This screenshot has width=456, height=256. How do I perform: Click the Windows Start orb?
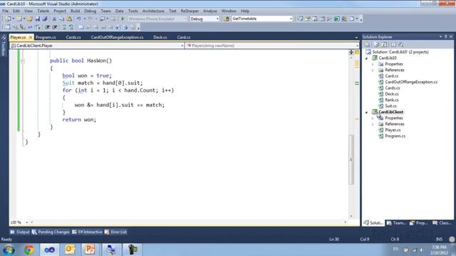click(x=9, y=250)
